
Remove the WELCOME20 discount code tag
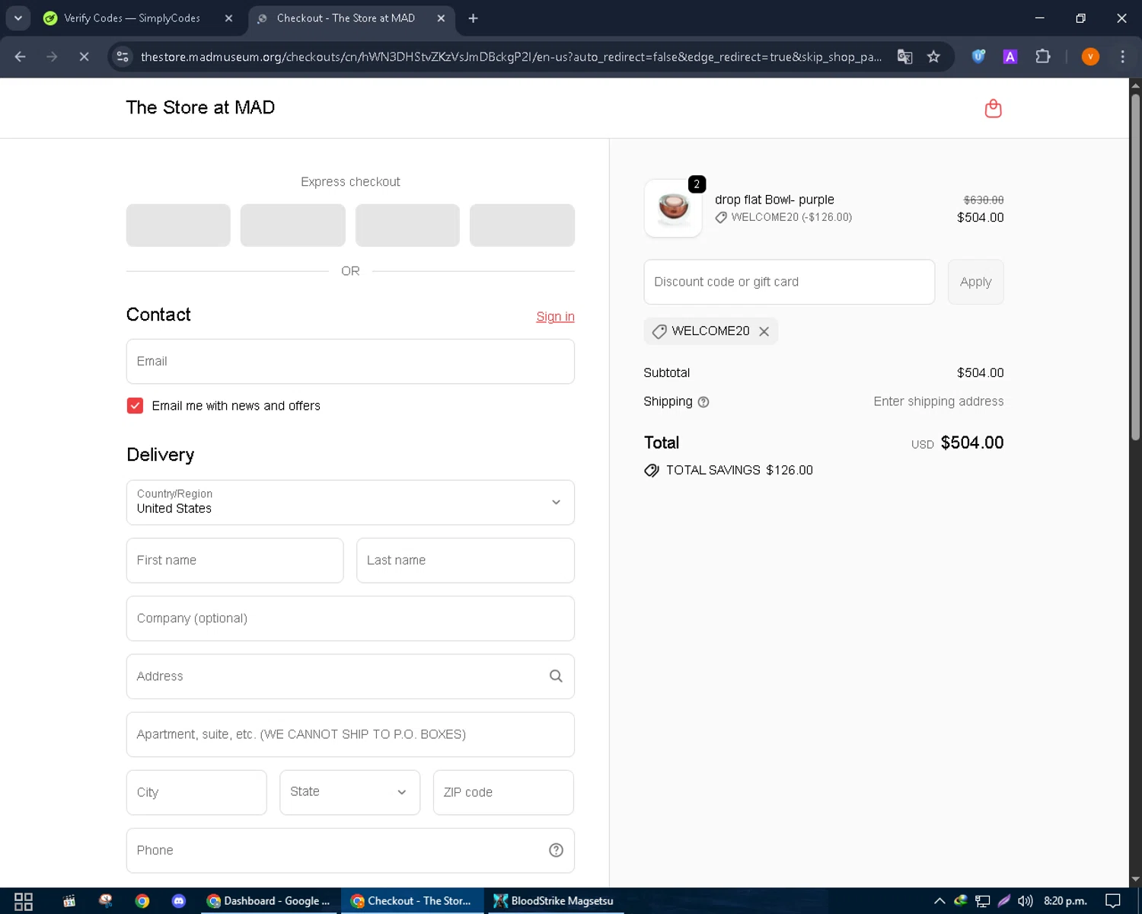tap(764, 331)
